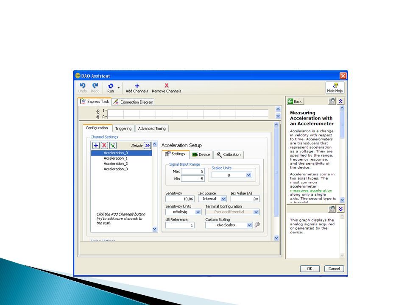The image size is (407, 305).
Task: Click the graph pane scroll down arrow
Action: coord(278,116)
